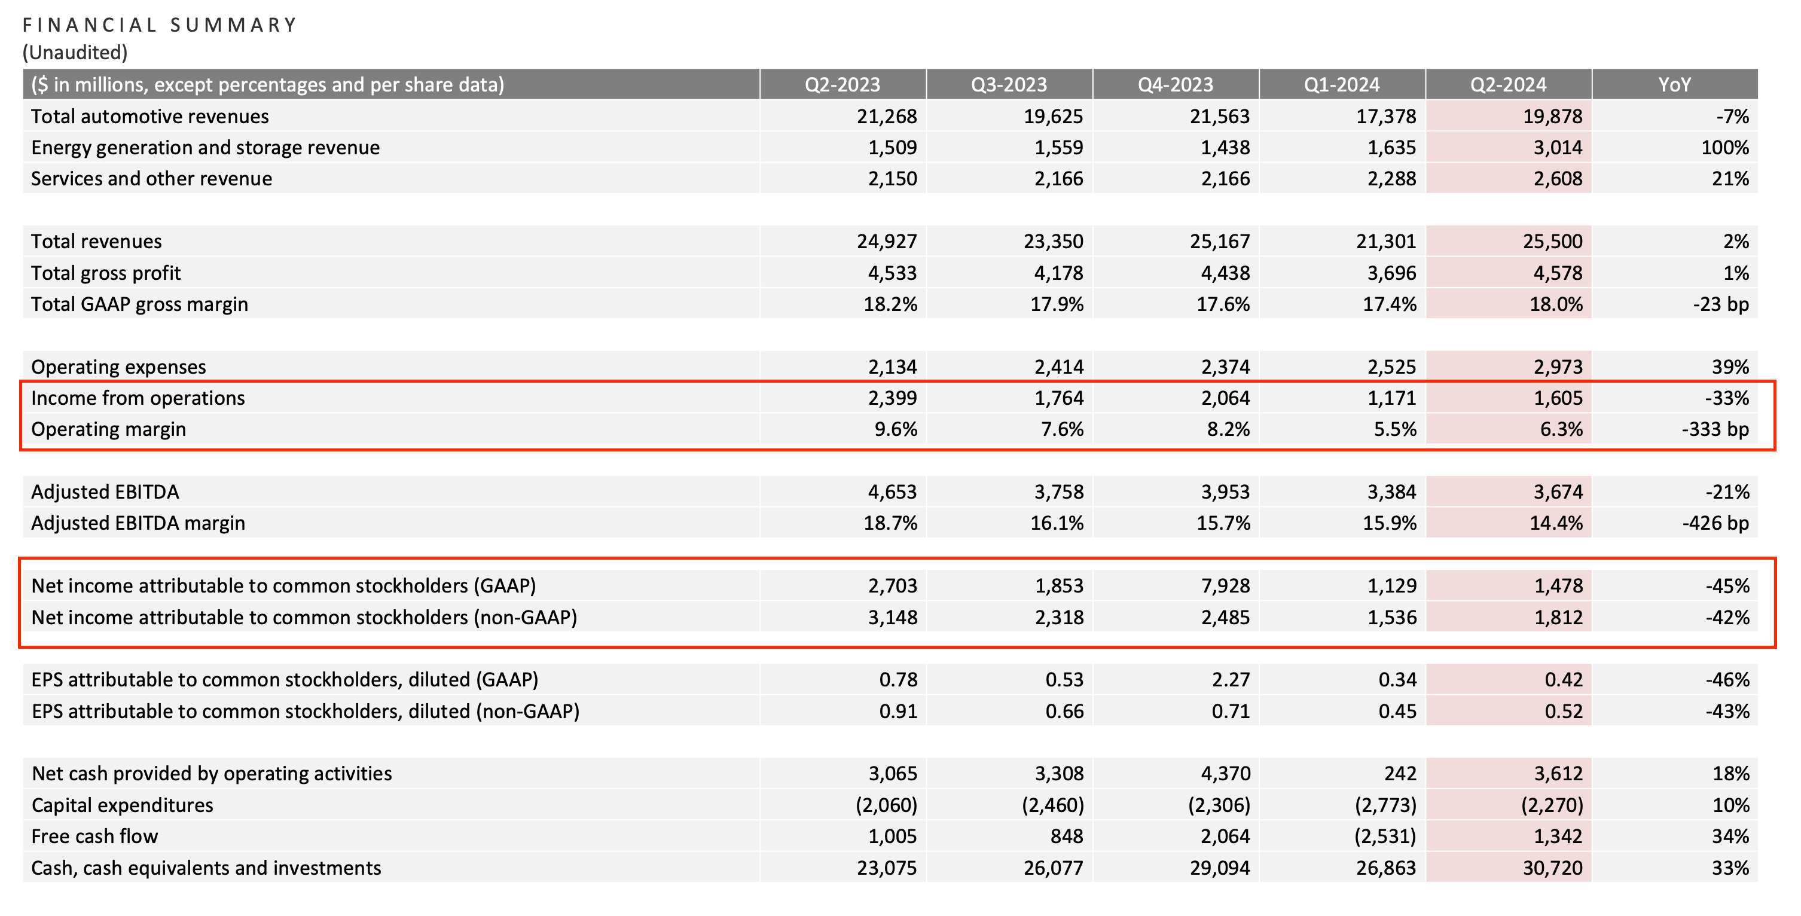Click the Total automotive revenues row label
The image size is (1801, 916).
coord(149,116)
